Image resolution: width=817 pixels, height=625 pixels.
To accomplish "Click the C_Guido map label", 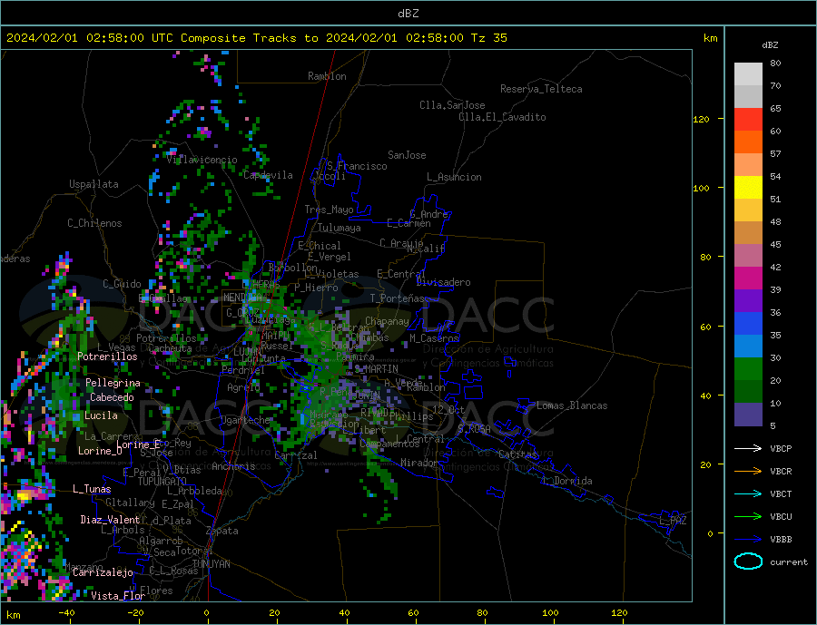I will coord(122,284).
